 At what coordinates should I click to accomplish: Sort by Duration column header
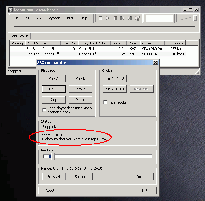click(x=119, y=43)
